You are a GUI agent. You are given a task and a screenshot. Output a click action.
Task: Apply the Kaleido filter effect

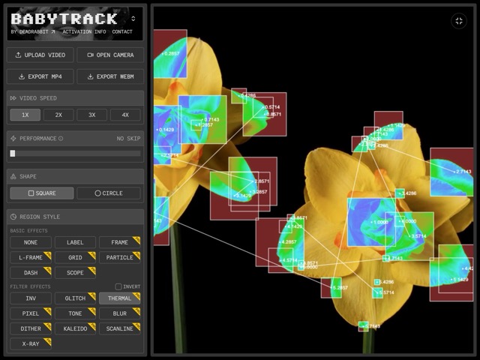pos(75,328)
